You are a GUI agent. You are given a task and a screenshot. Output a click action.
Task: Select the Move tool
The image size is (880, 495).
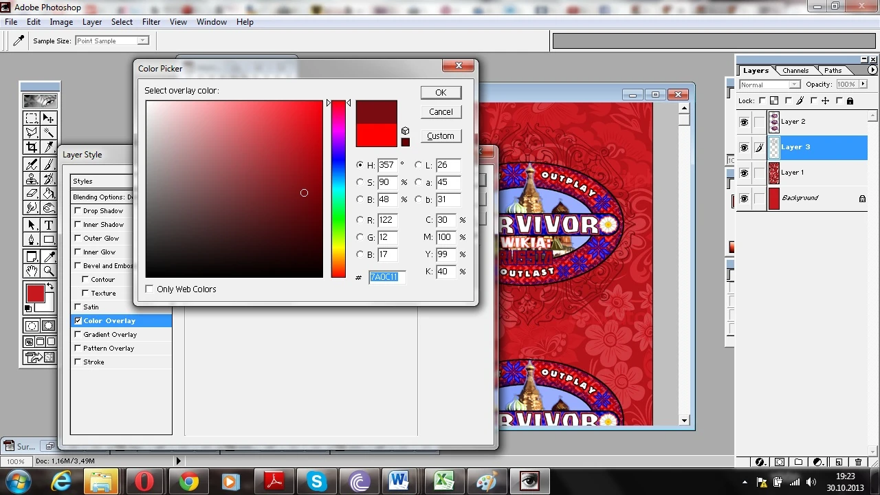tap(48, 119)
